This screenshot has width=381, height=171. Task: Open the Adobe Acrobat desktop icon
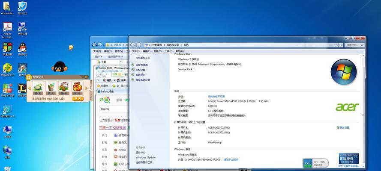point(7,29)
